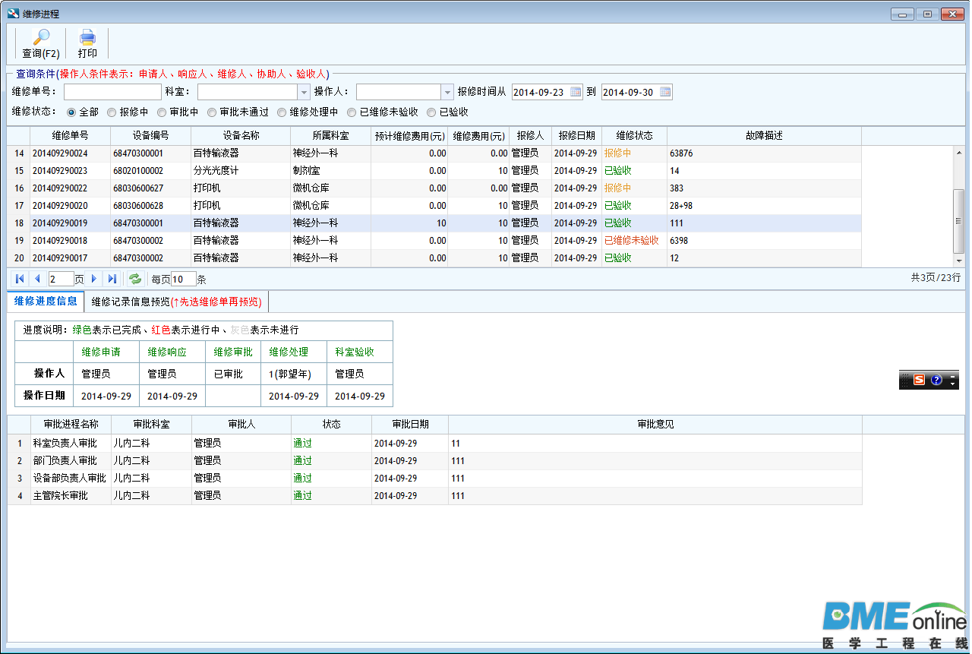Select 审批中 status radio button

[x=162, y=112]
